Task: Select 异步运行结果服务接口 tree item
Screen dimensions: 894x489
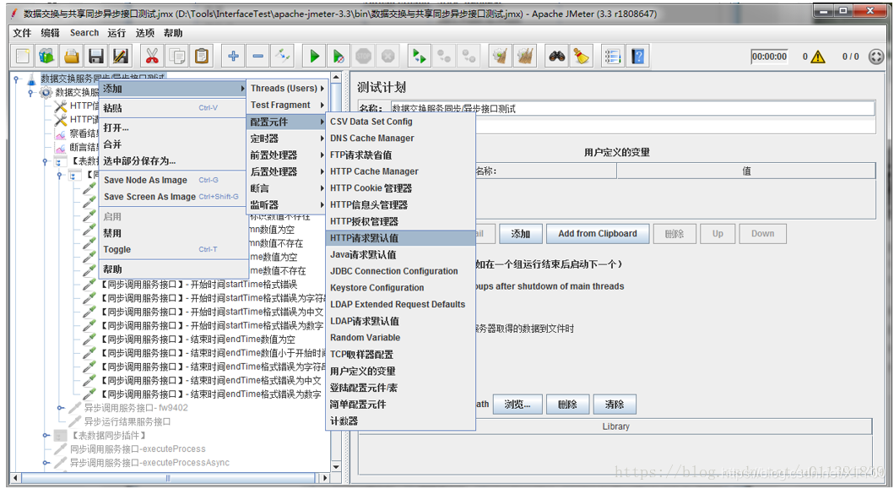Action: 127,421
